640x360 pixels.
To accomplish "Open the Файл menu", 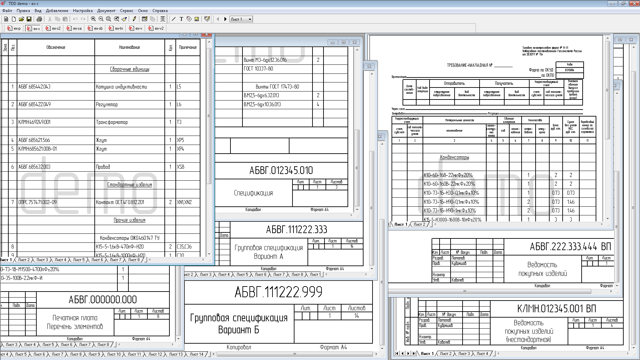I will [x=7, y=11].
